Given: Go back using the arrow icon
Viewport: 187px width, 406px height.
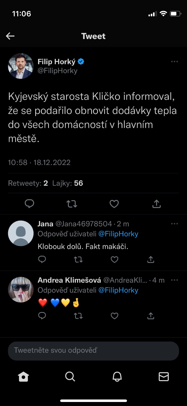Looking at the screenshot, I should (x=10, y=36).
